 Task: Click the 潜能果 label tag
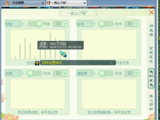[x=86, y=73]
